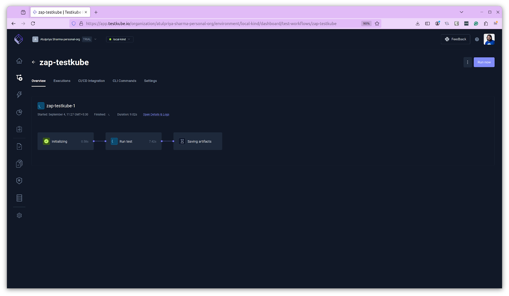The height and width of the screenshot is (296, 509).
Task: Click the Started: September 4 timestamp text
Action: click(63, 114)
